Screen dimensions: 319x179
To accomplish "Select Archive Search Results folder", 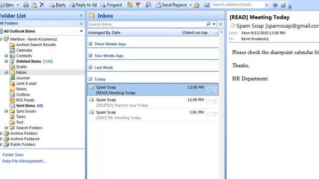I will [36, 45].
